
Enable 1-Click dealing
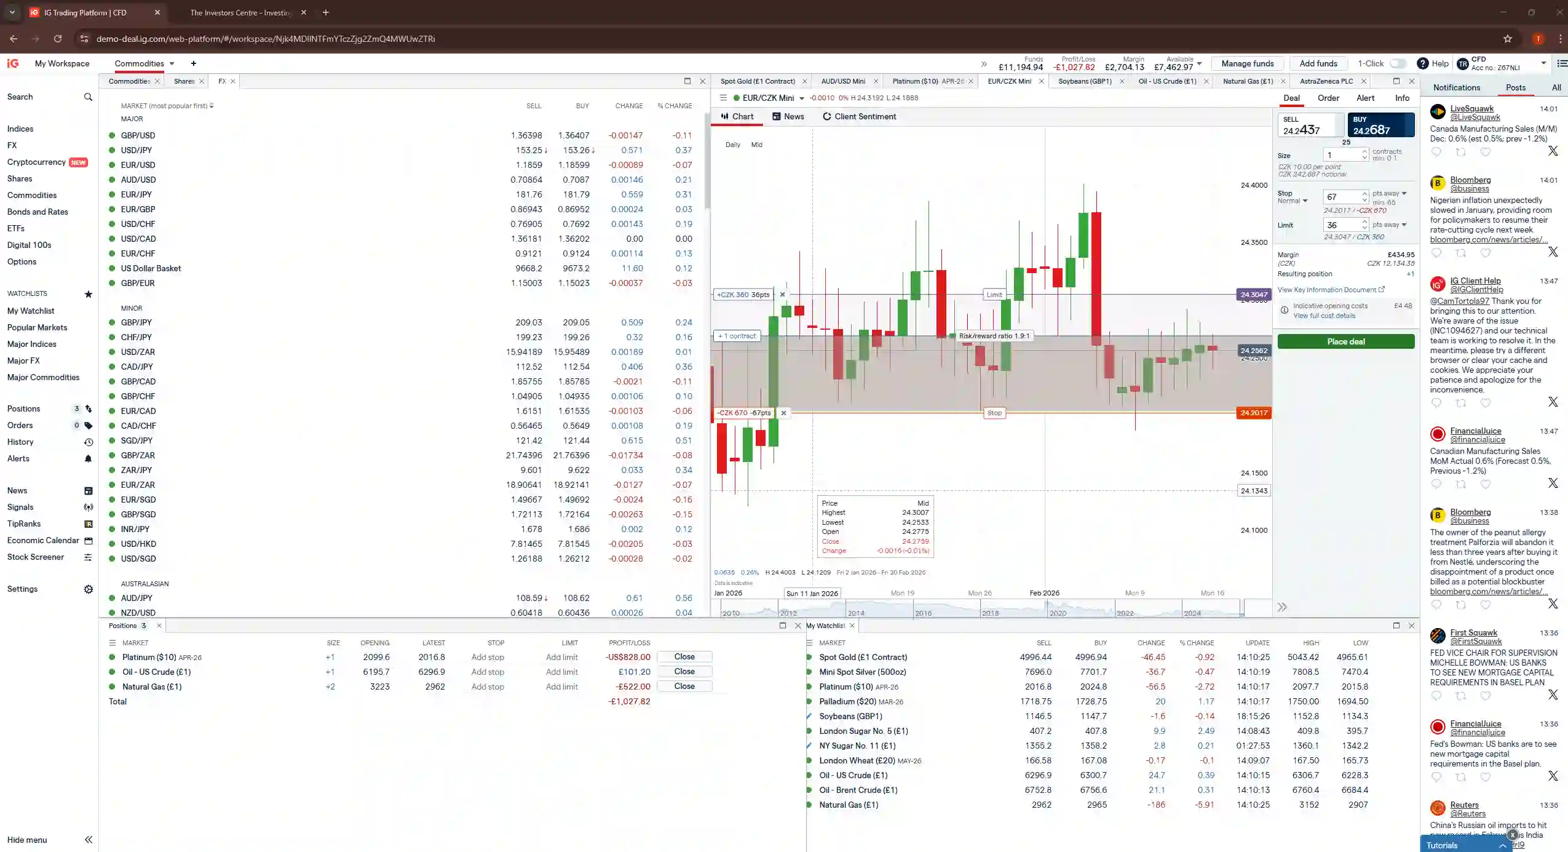pyautogui.click(x=1398, y=63)
